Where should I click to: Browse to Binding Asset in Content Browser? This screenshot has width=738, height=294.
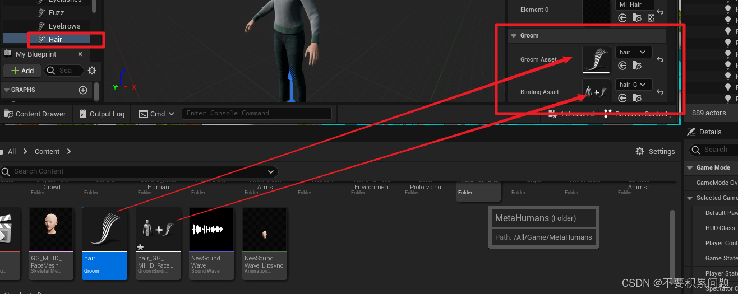click(636, 98)
